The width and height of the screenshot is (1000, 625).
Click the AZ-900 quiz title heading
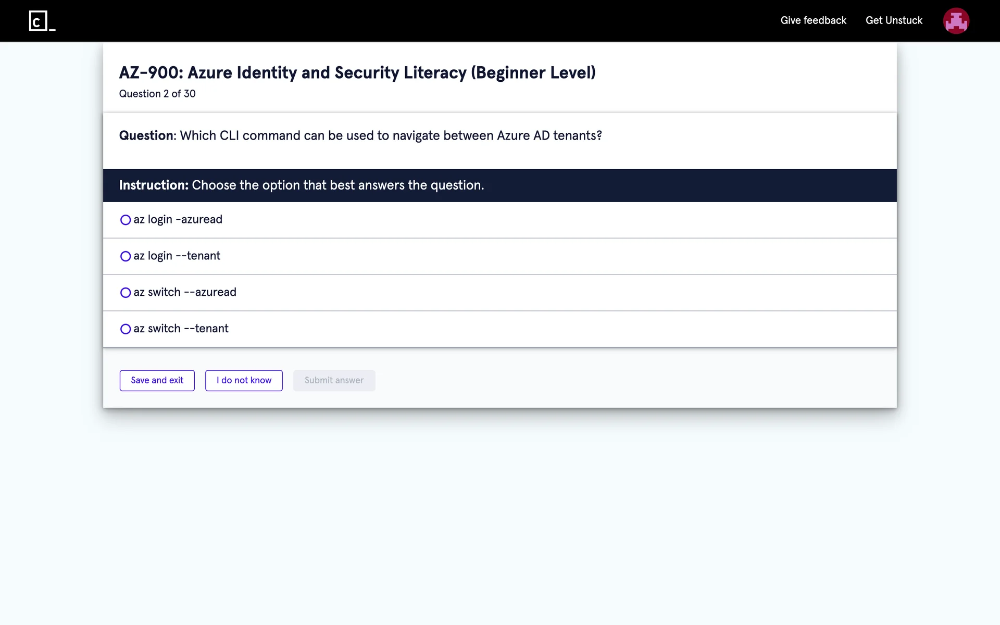pyautogui.click(x=357, y=72)
